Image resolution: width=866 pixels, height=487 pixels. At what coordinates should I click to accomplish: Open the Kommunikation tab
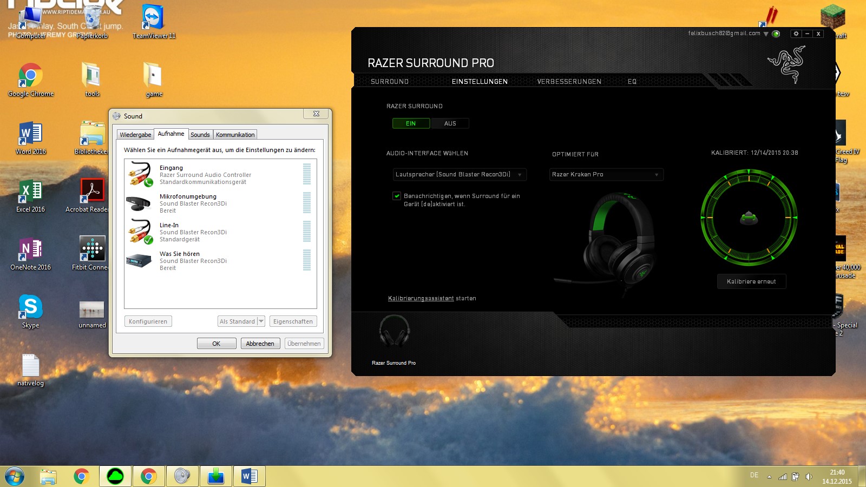click(x=235, y=135)
